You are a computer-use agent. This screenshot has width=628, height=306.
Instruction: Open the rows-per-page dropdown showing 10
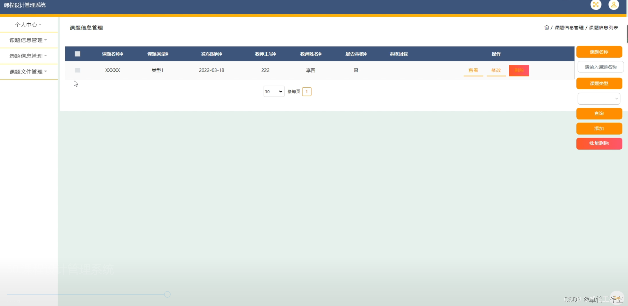point(274,92)
